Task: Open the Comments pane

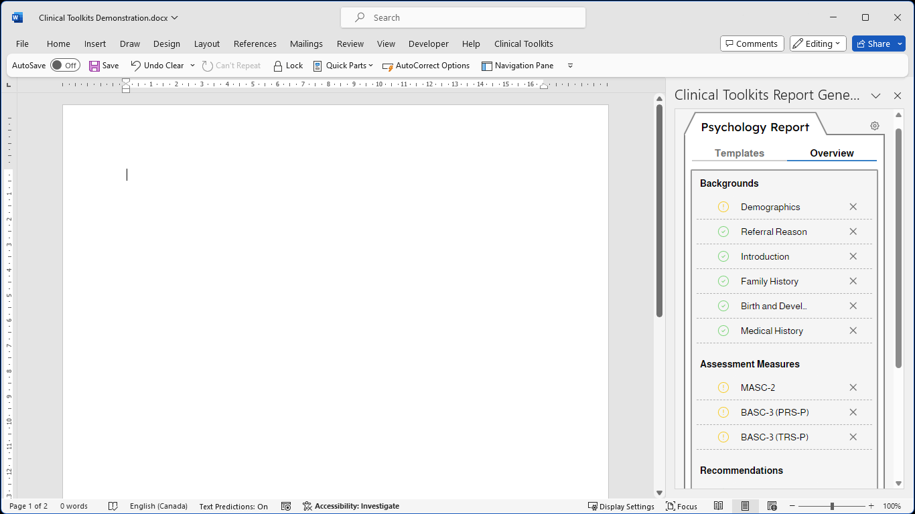Action: click(x=752, y=44)
